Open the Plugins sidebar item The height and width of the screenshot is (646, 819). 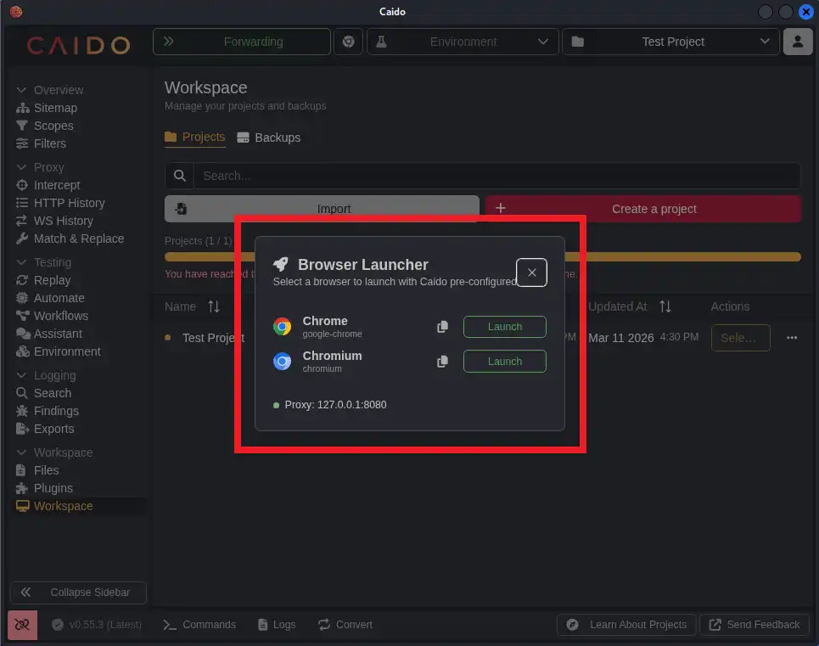tap(53, 488)
